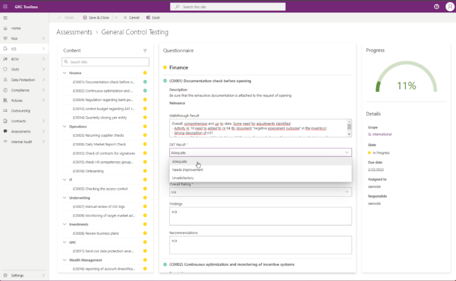Expand the BCM menu chevron
The height and width of the screenshot is (281, 456).
44,59
